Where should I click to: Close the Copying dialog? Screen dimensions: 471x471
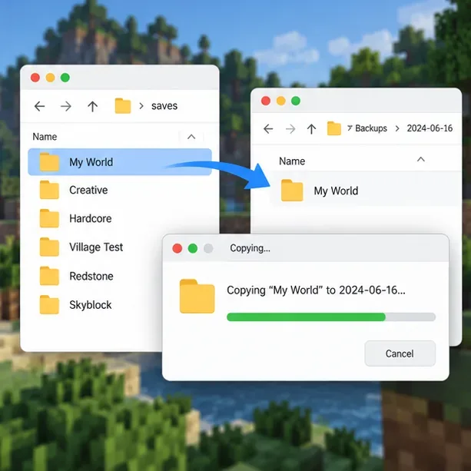(177, 248)
